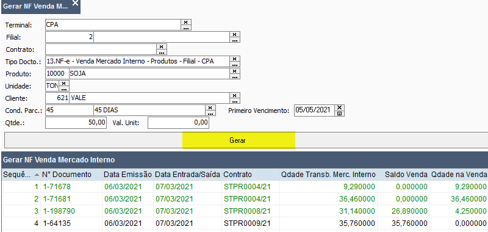
Task: Open lookup (…) for the Cond. Parc. field
Action: [210, 113]
